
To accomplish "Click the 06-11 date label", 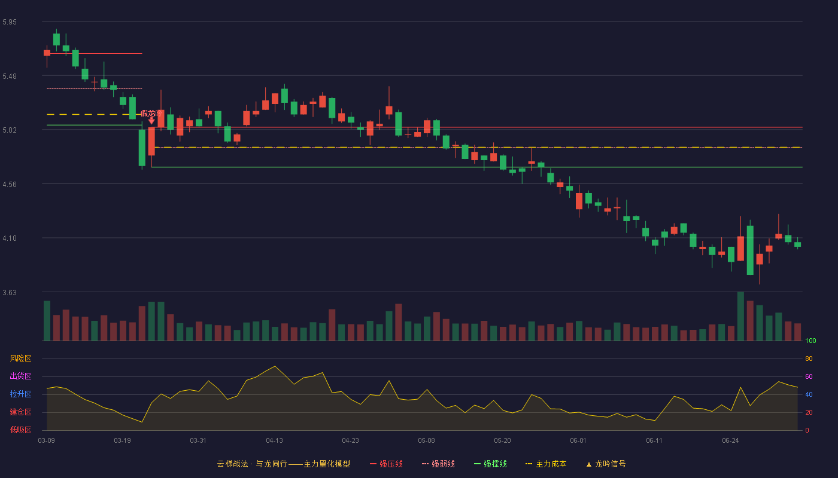I will click(x=654, y=440).
